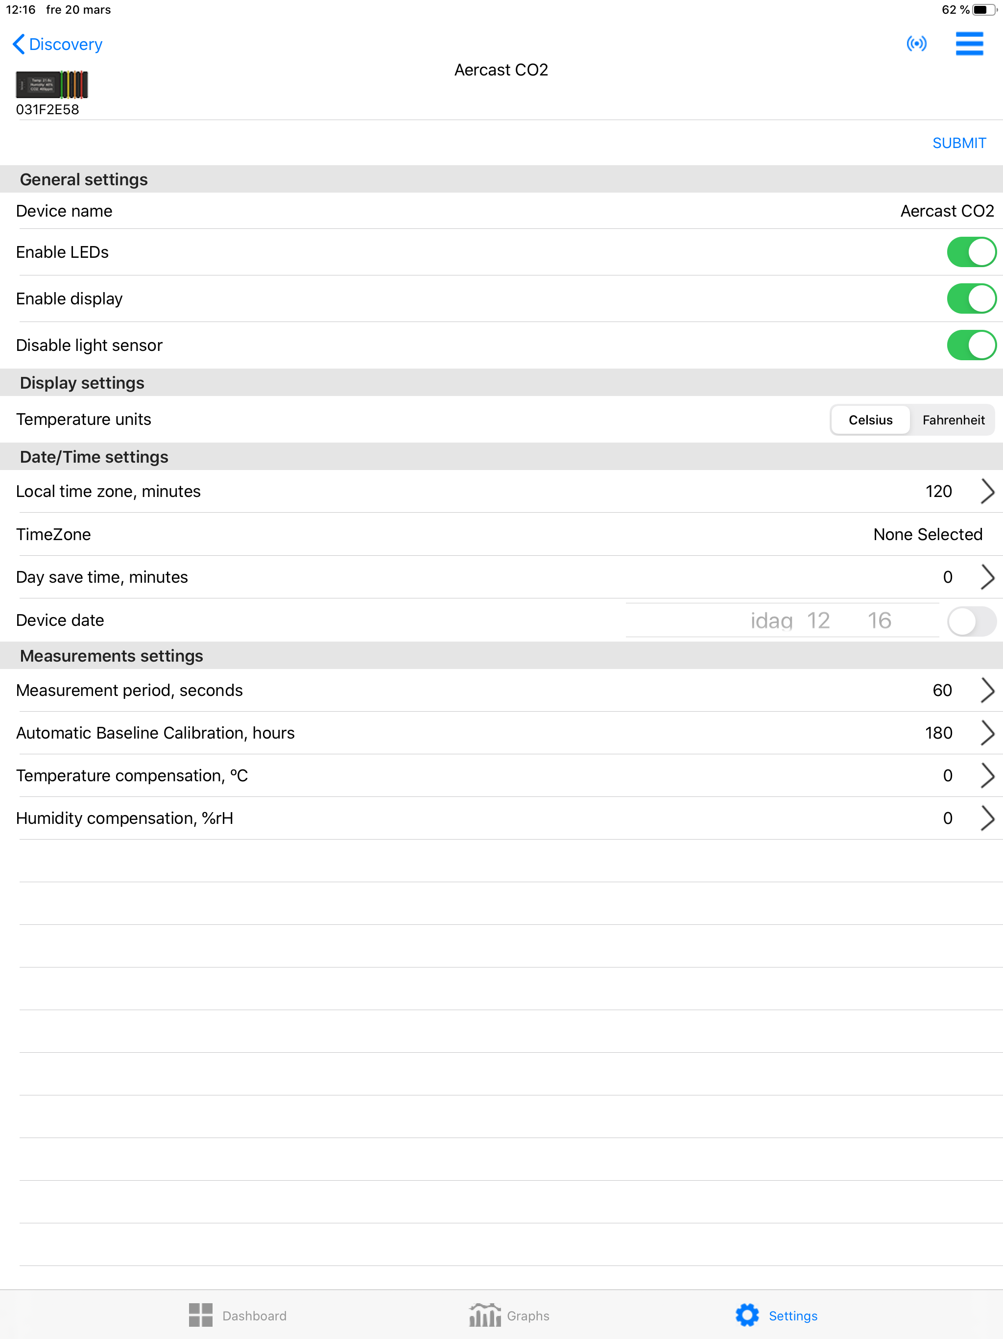
Task: Tap the Dashboard grid icon
Action: point(200,1315)
